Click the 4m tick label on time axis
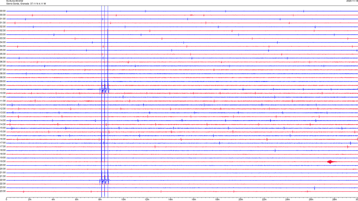The image size is (358, 201). coord(53,200)
